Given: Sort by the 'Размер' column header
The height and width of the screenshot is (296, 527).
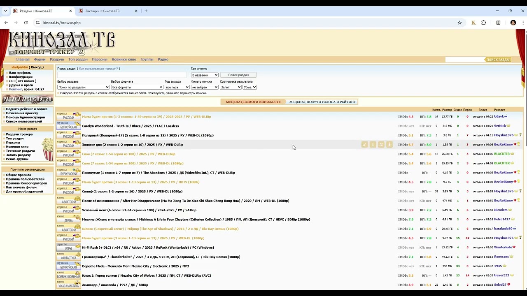Looking at the screenshot, I should click(x=447, y=110).
